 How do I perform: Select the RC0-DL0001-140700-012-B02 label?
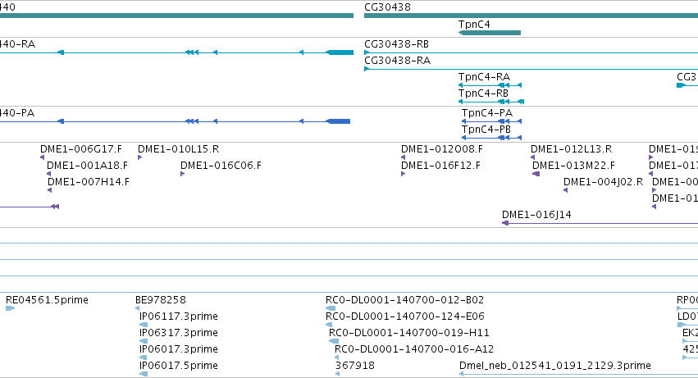coord(404,300)
